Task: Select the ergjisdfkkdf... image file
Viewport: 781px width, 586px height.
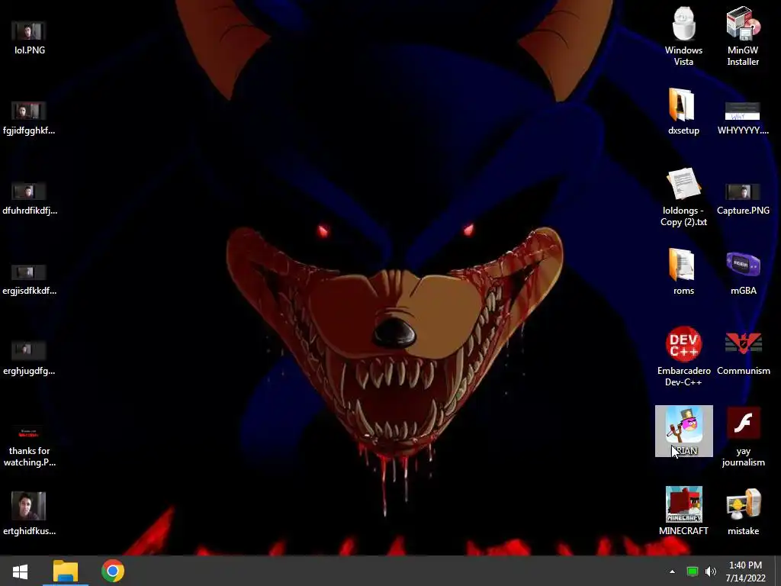Action: (x=29, y=279)
